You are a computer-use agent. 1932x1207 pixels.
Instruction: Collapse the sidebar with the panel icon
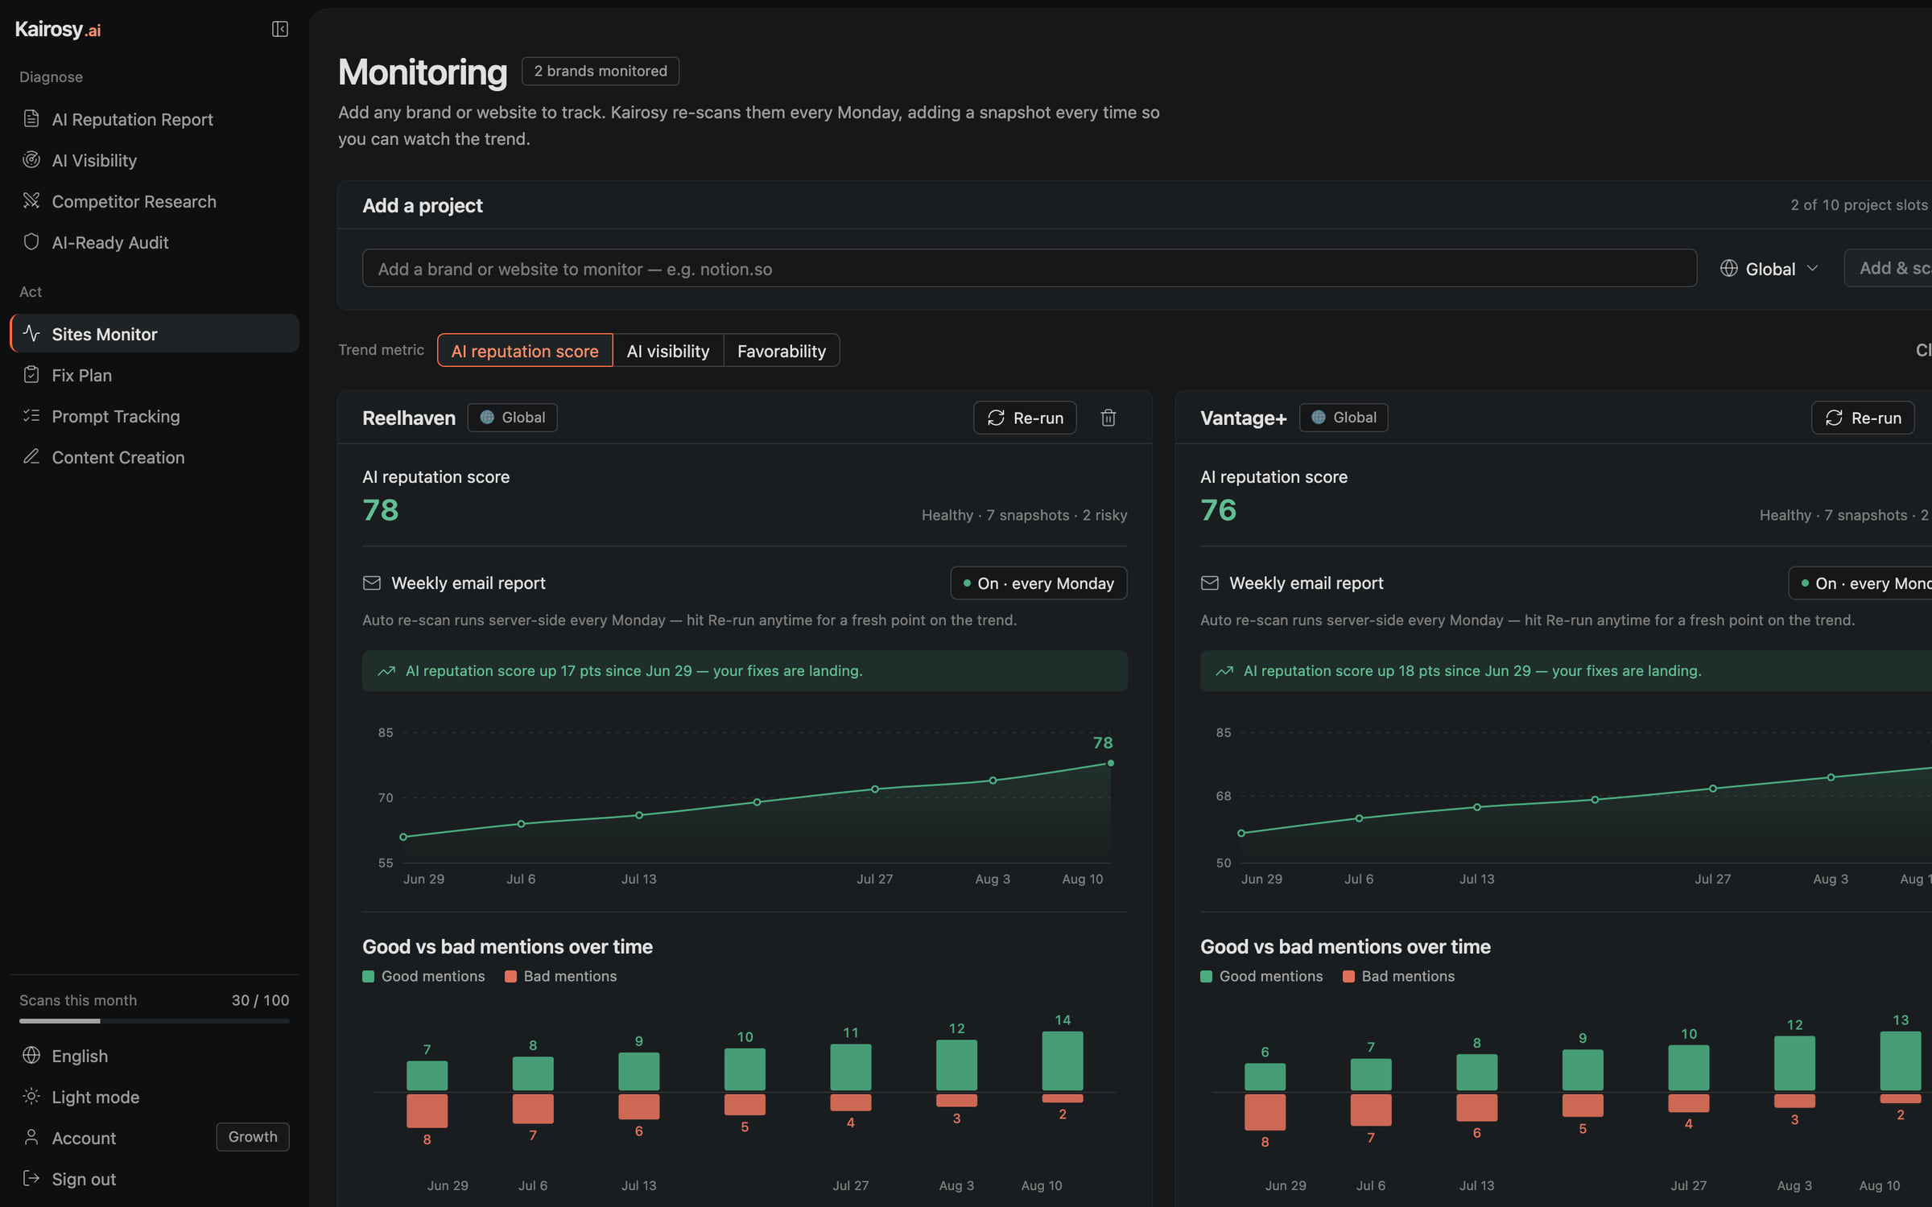tap(279, 29)
